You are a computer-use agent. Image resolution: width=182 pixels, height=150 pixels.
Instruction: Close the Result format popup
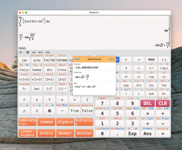pyautogui.click(x=77, y=59)
